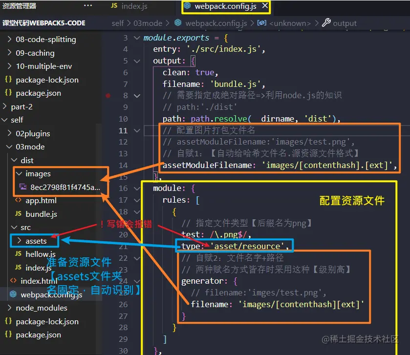The image size is (410, 355).
Task: Collapse the 03mode folder
Action: tap(30, 147)
